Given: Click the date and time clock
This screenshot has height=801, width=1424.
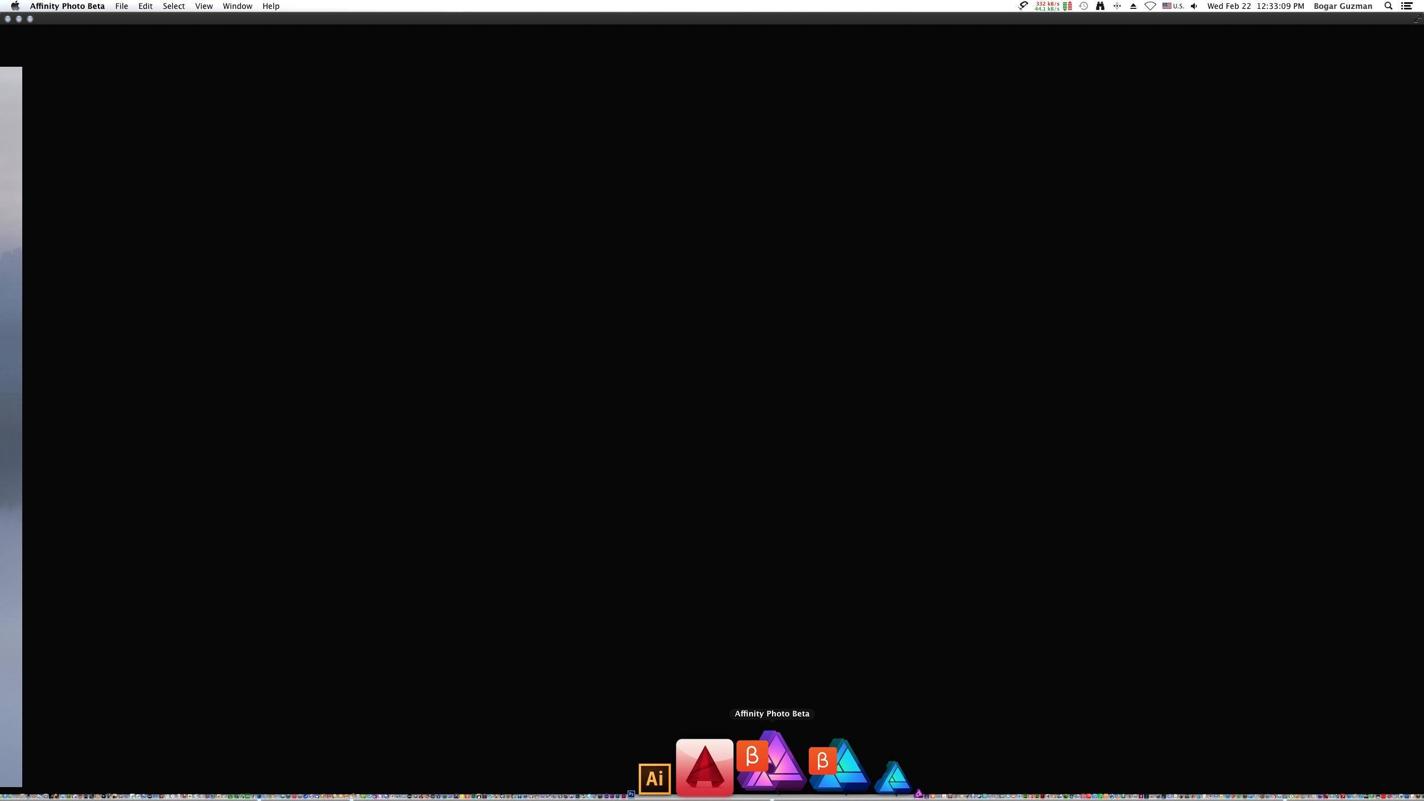Looking at the screenshot, I should [x=1255, y=6].
